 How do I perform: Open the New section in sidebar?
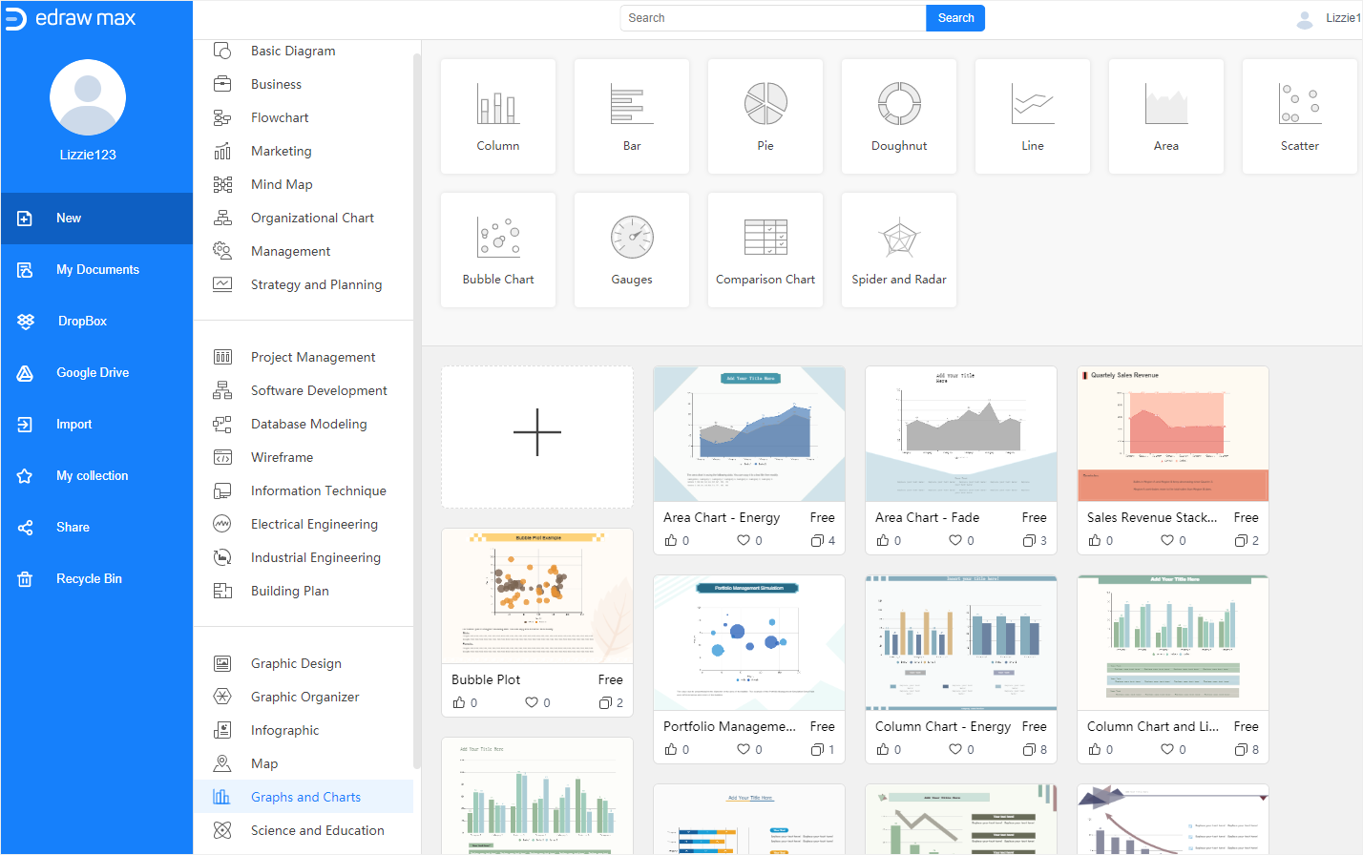pyautogui.click(x=96, y=219)
